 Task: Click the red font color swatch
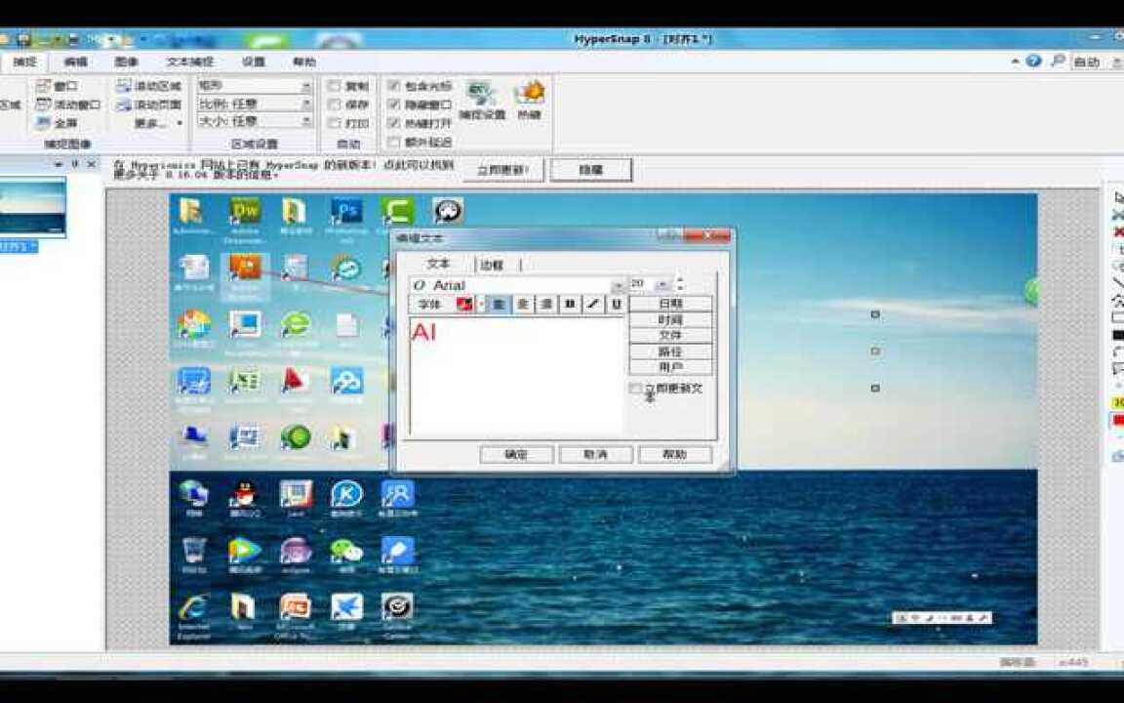[x=464, y=305]
